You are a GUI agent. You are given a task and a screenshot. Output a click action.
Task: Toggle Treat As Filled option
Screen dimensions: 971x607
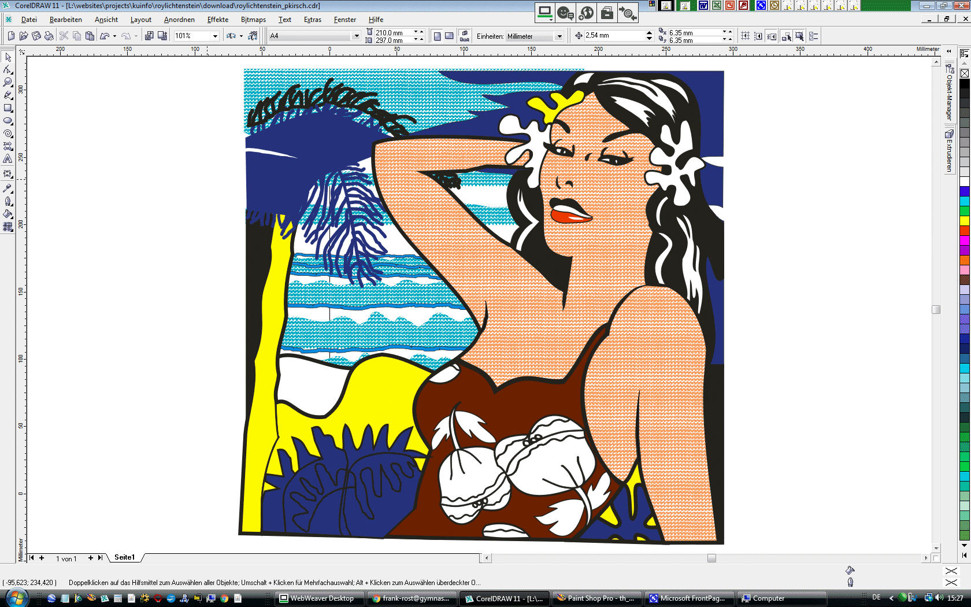tap(799, 36)
